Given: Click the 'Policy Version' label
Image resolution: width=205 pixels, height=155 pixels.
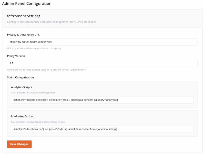Looking at the screenshot, I should click(x=16, y=56).
